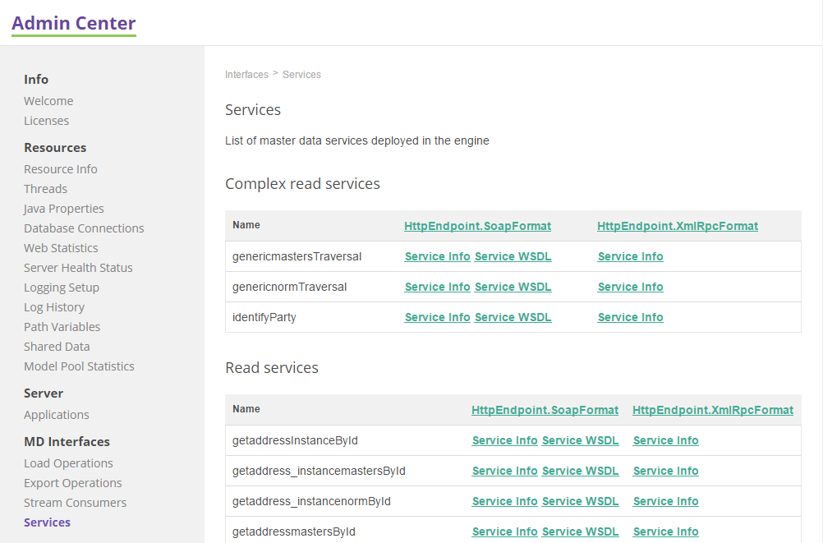View Model Pool Statistics
Image resolution: width=823 pixels, height=543 pixels.
pyautogui.click(x=79, y=366)
